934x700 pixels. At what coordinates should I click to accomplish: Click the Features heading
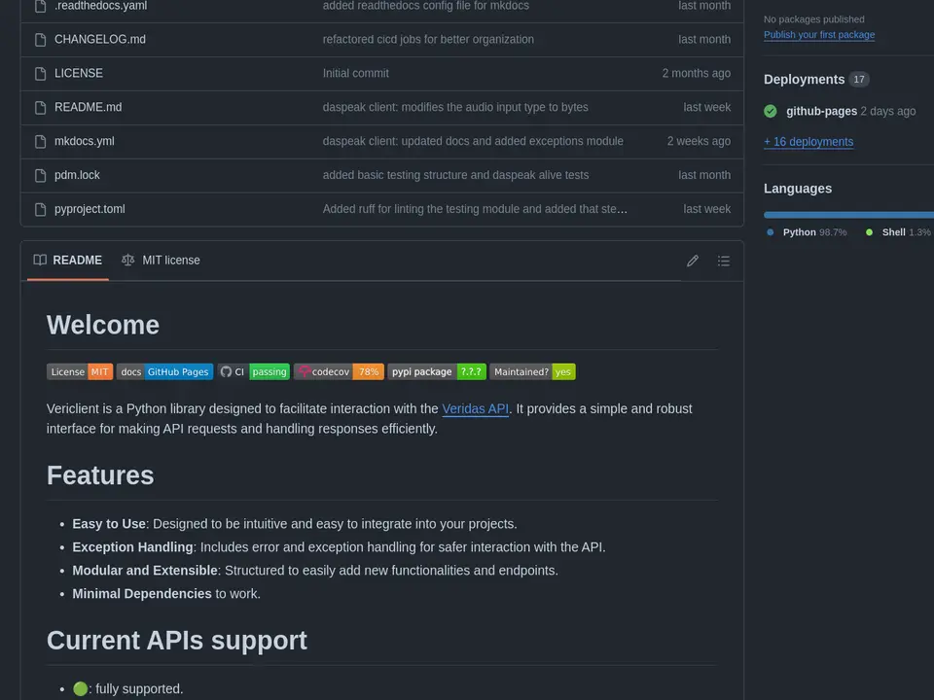click(100, 475)
